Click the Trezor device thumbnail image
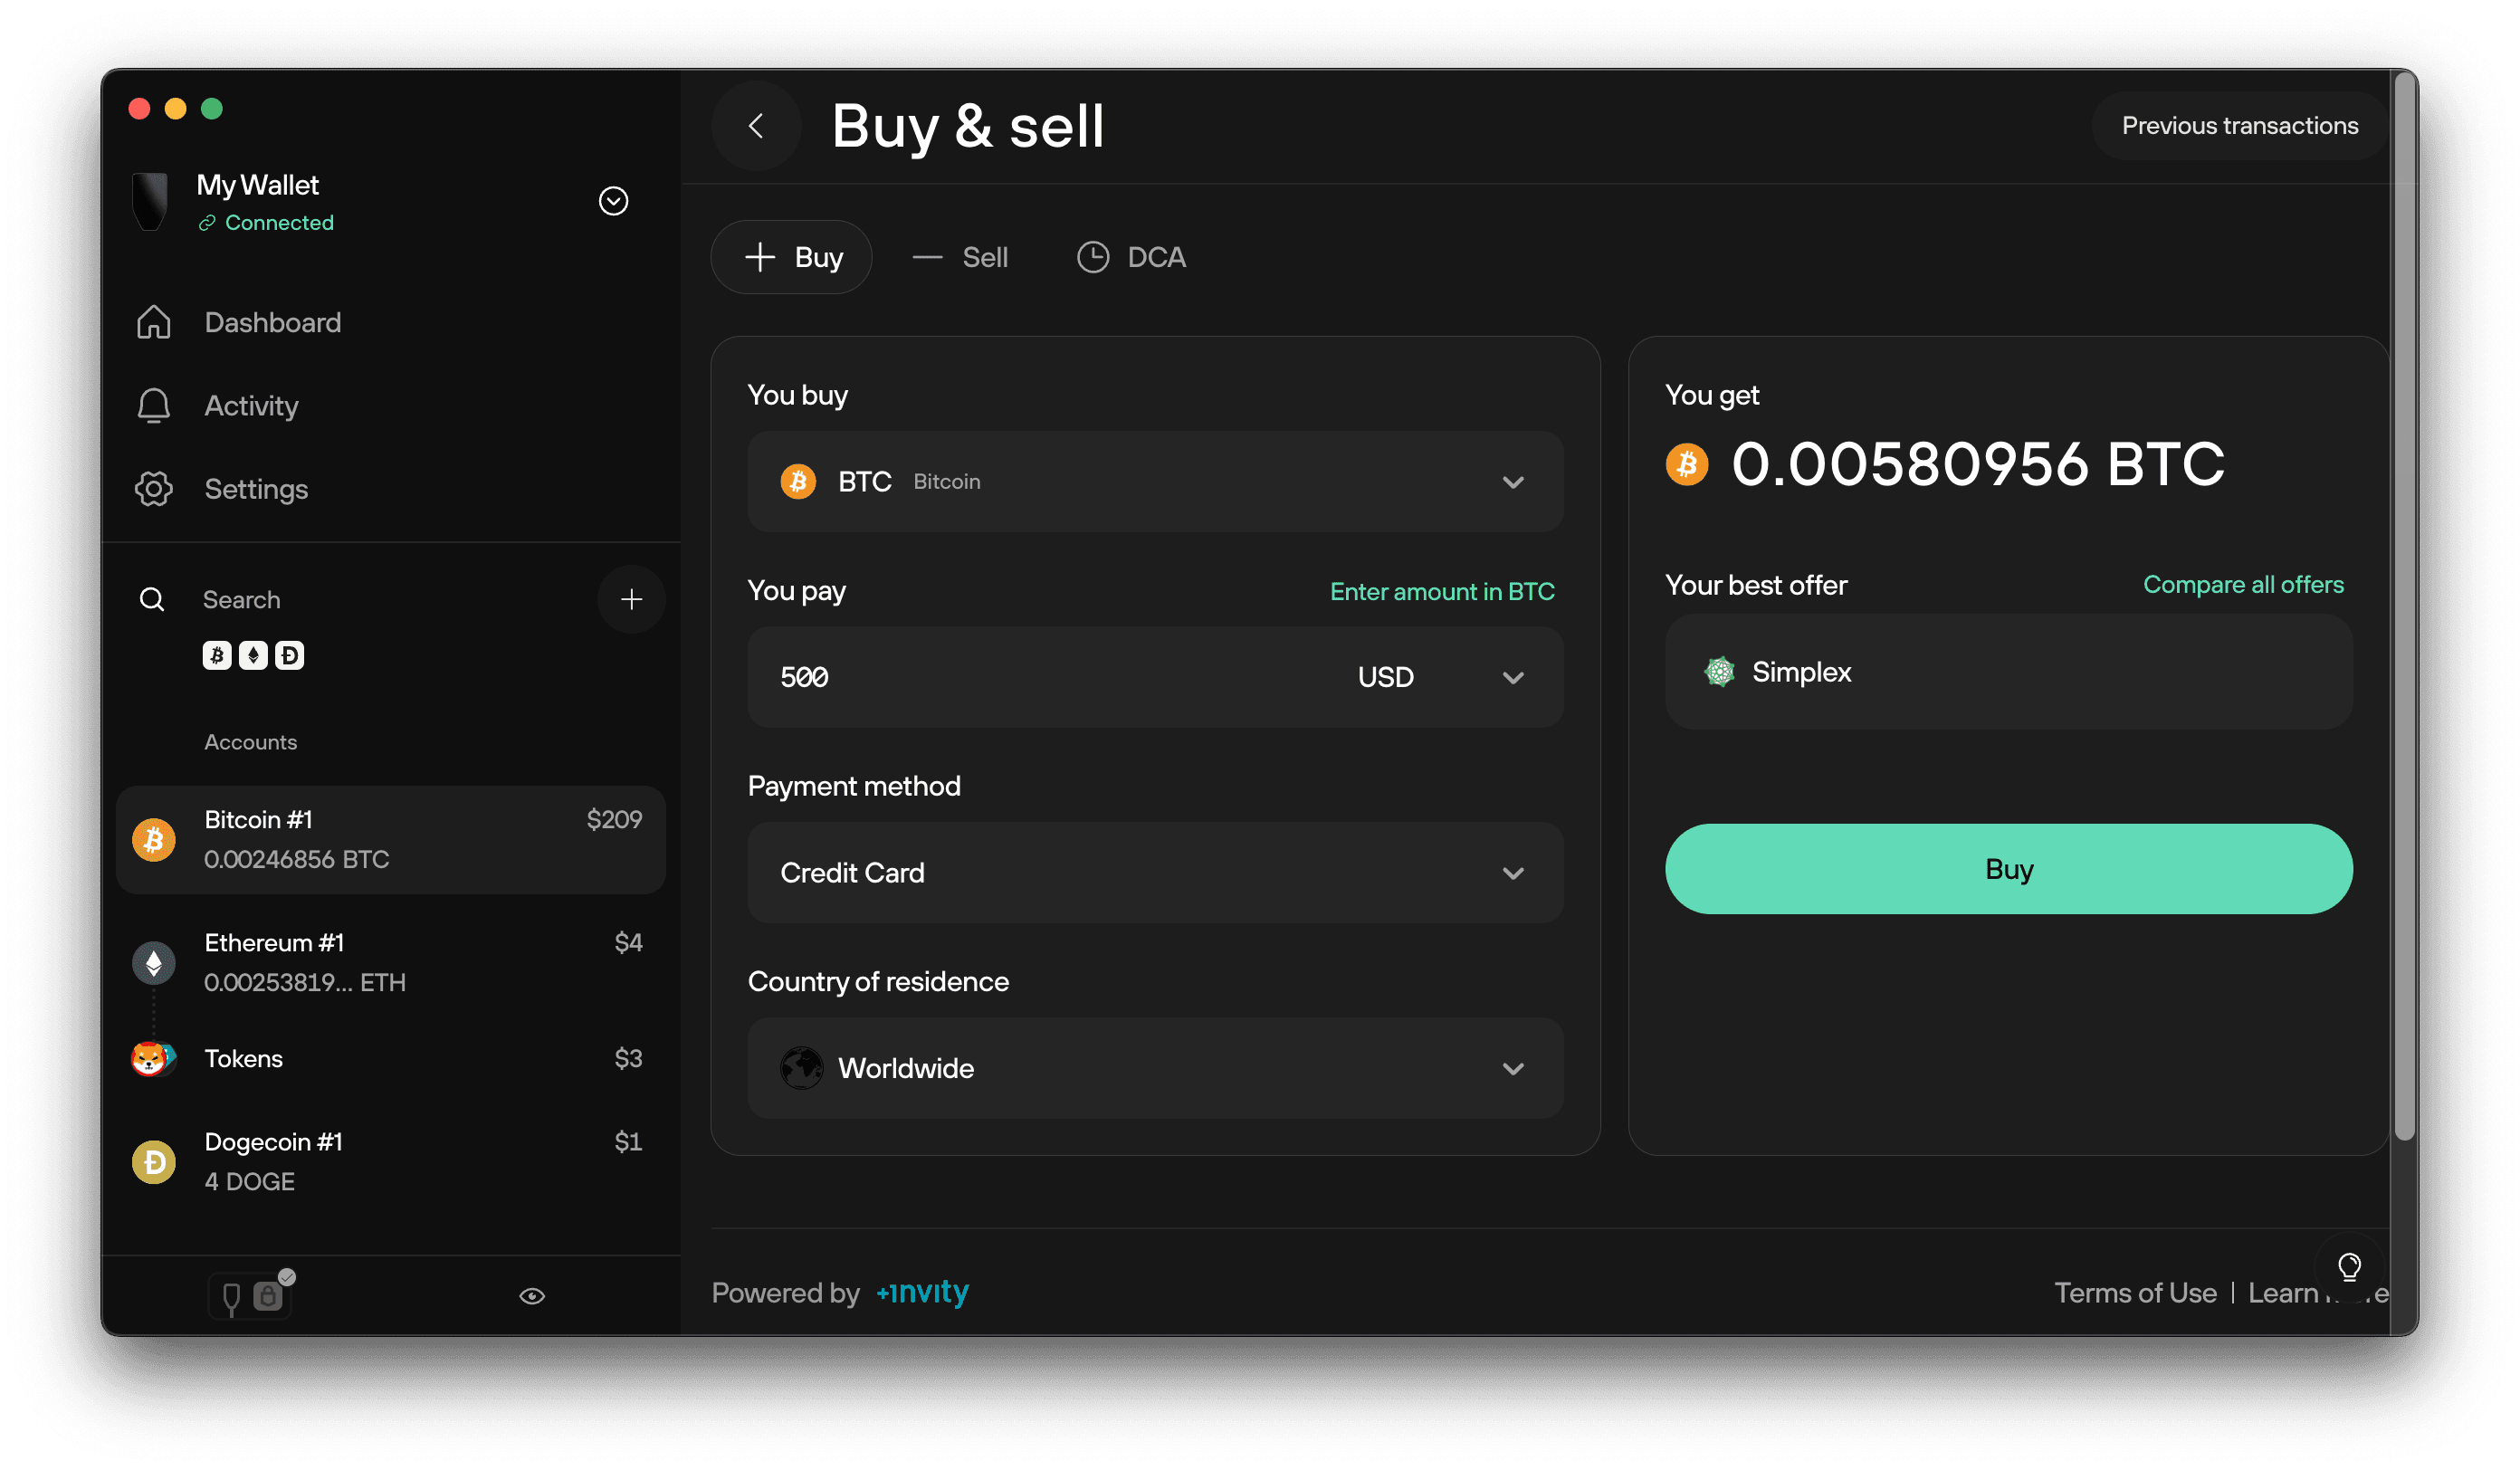Viewport: 2520px width, 1470px height. 150,201
